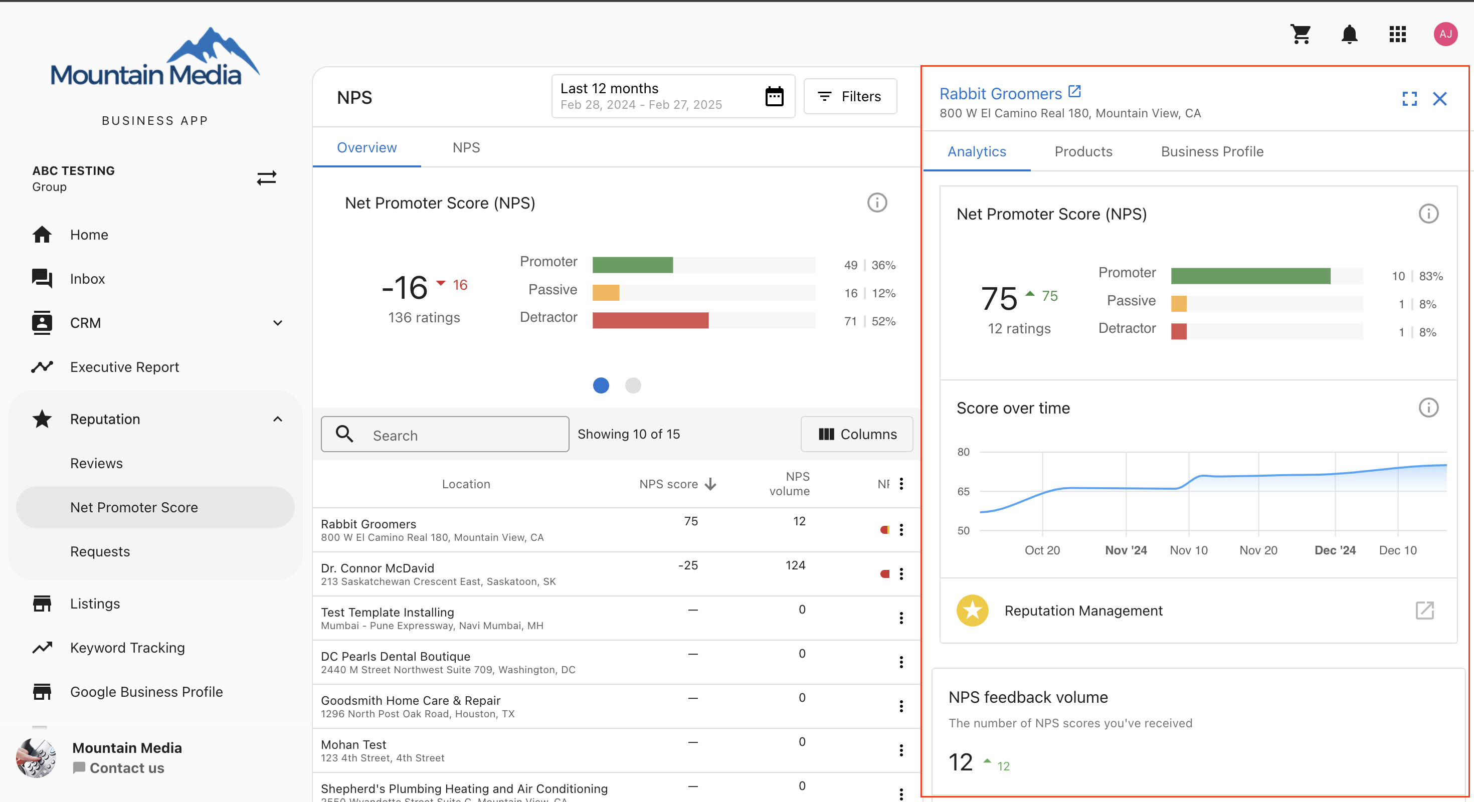
Task: Click Contact us link
Action: [x=118, y=768]
